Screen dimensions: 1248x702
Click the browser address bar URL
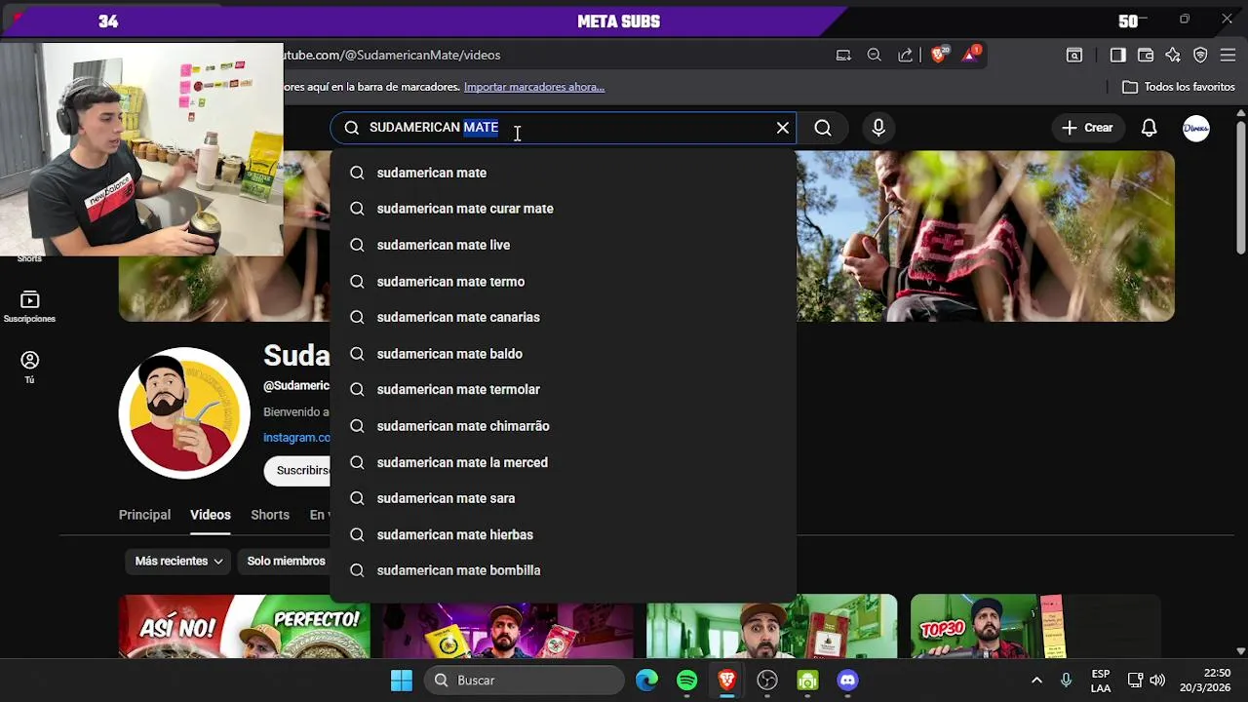point(392,55)
